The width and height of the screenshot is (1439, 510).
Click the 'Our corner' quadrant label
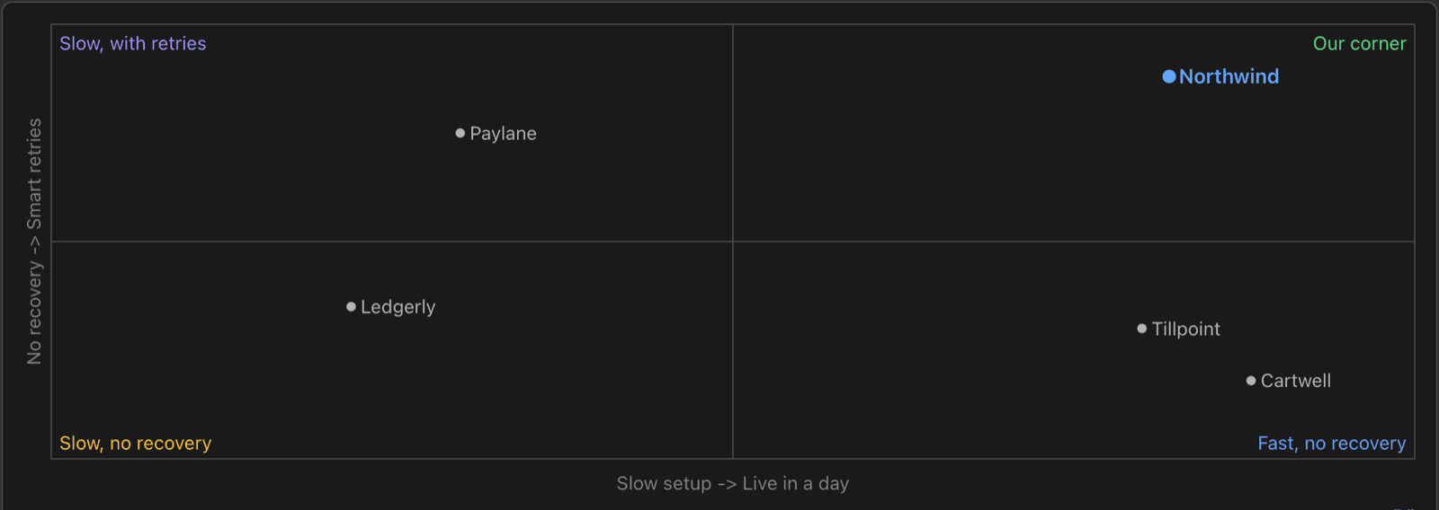[1359, 43]
